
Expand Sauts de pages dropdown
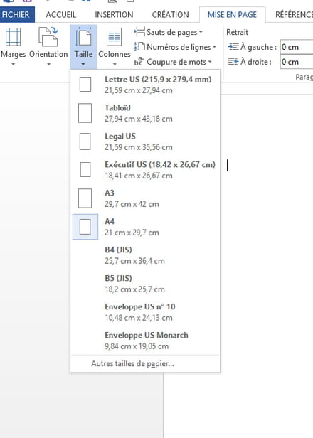click(169, 33)
